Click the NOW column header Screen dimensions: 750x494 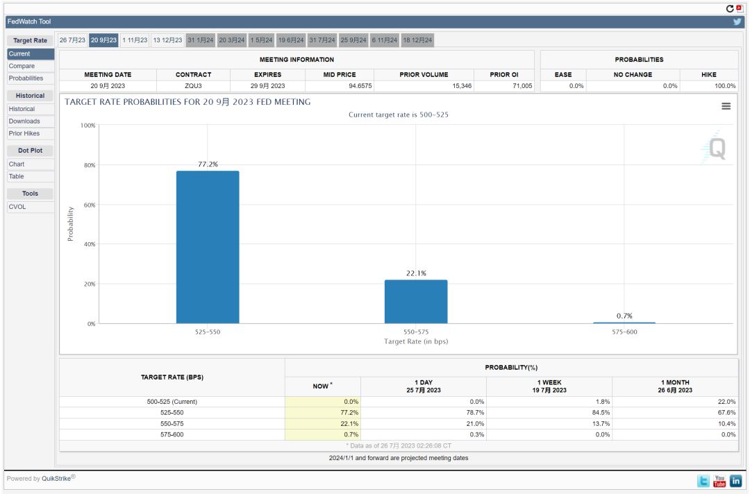click(x=322, y=386)
